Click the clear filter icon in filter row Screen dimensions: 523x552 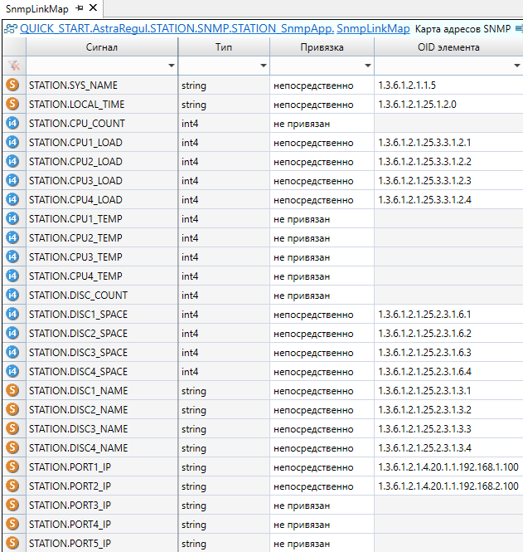[12, 65]
